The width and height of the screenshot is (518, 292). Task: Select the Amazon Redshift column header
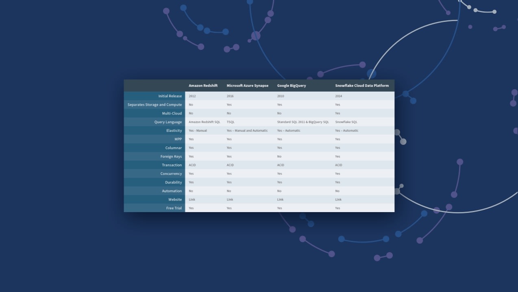203,86
